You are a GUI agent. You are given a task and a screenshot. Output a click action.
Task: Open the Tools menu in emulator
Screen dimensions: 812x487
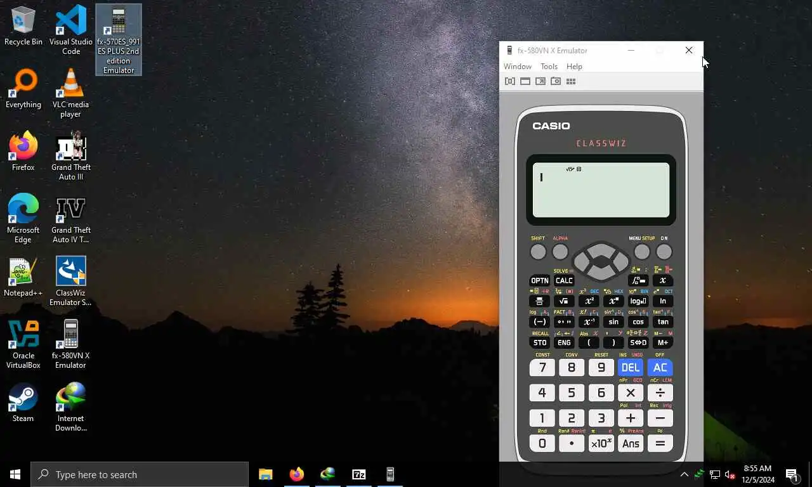(x=549, y=67)
